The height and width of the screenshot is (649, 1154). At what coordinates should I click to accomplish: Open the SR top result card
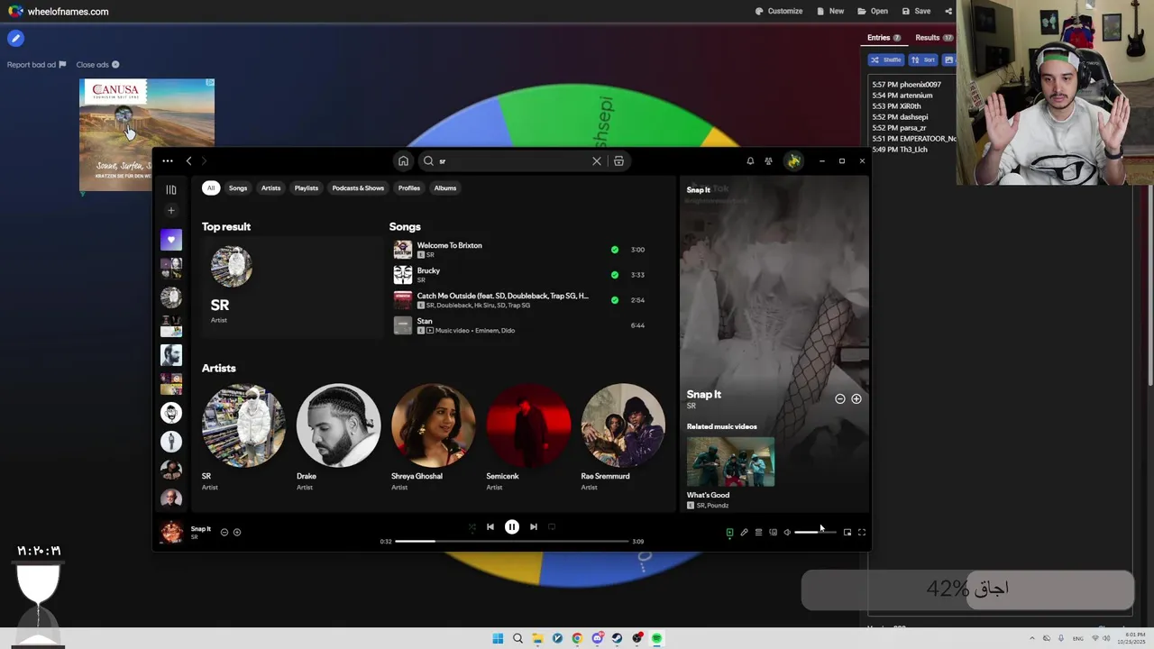[x=293, y=287]
